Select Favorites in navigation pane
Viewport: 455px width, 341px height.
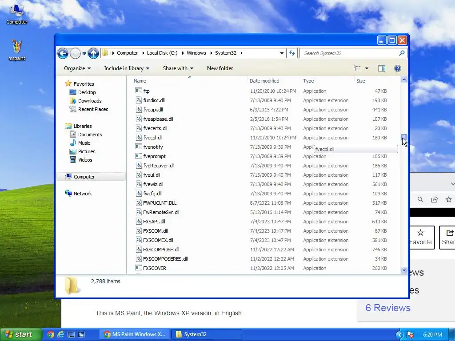[x=84, y=84]
